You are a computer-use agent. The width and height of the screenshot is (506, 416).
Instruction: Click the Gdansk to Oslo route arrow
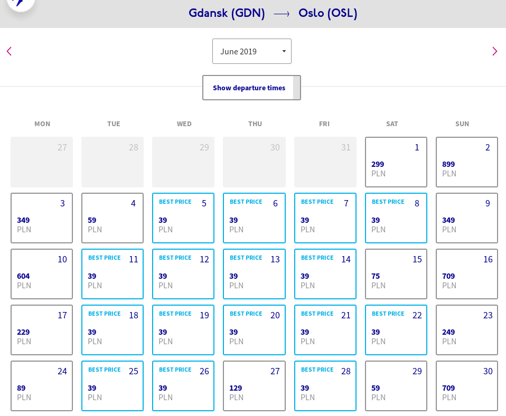tap(282, 14)
